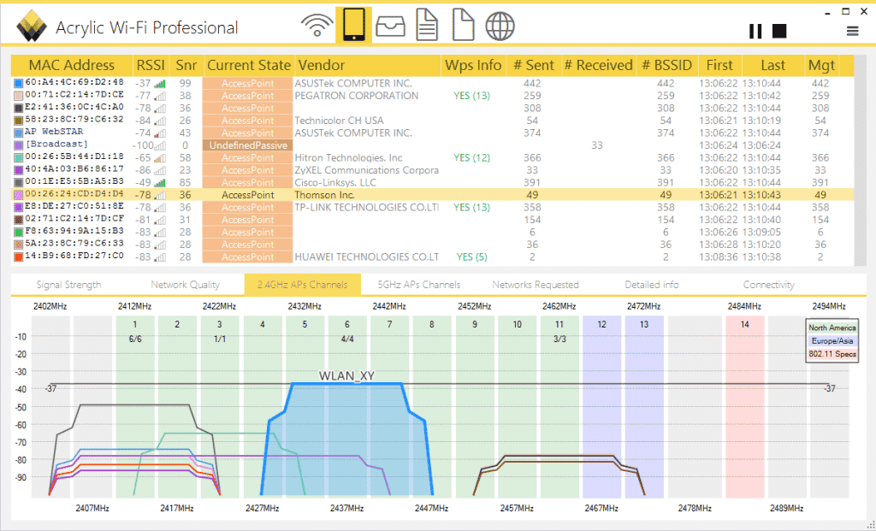Click channel 6 in the chart
Screen dimensions: 876x531
point(347,324)
